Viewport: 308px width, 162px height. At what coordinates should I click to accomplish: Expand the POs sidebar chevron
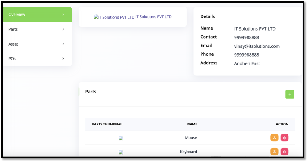tap(63, 58)
